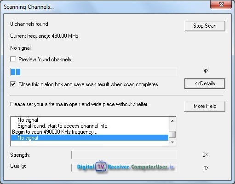Click '0 channels found' text

(29, 24)
